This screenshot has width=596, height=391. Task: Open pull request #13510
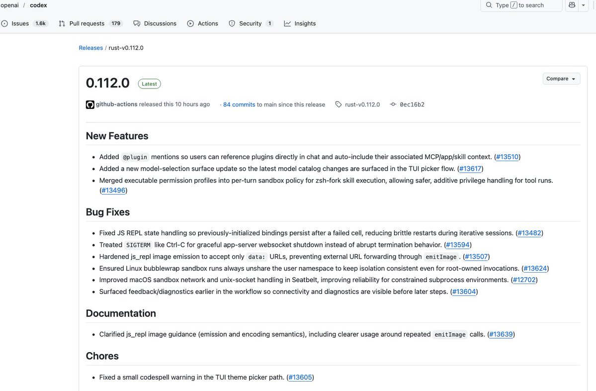pos(507,157)
